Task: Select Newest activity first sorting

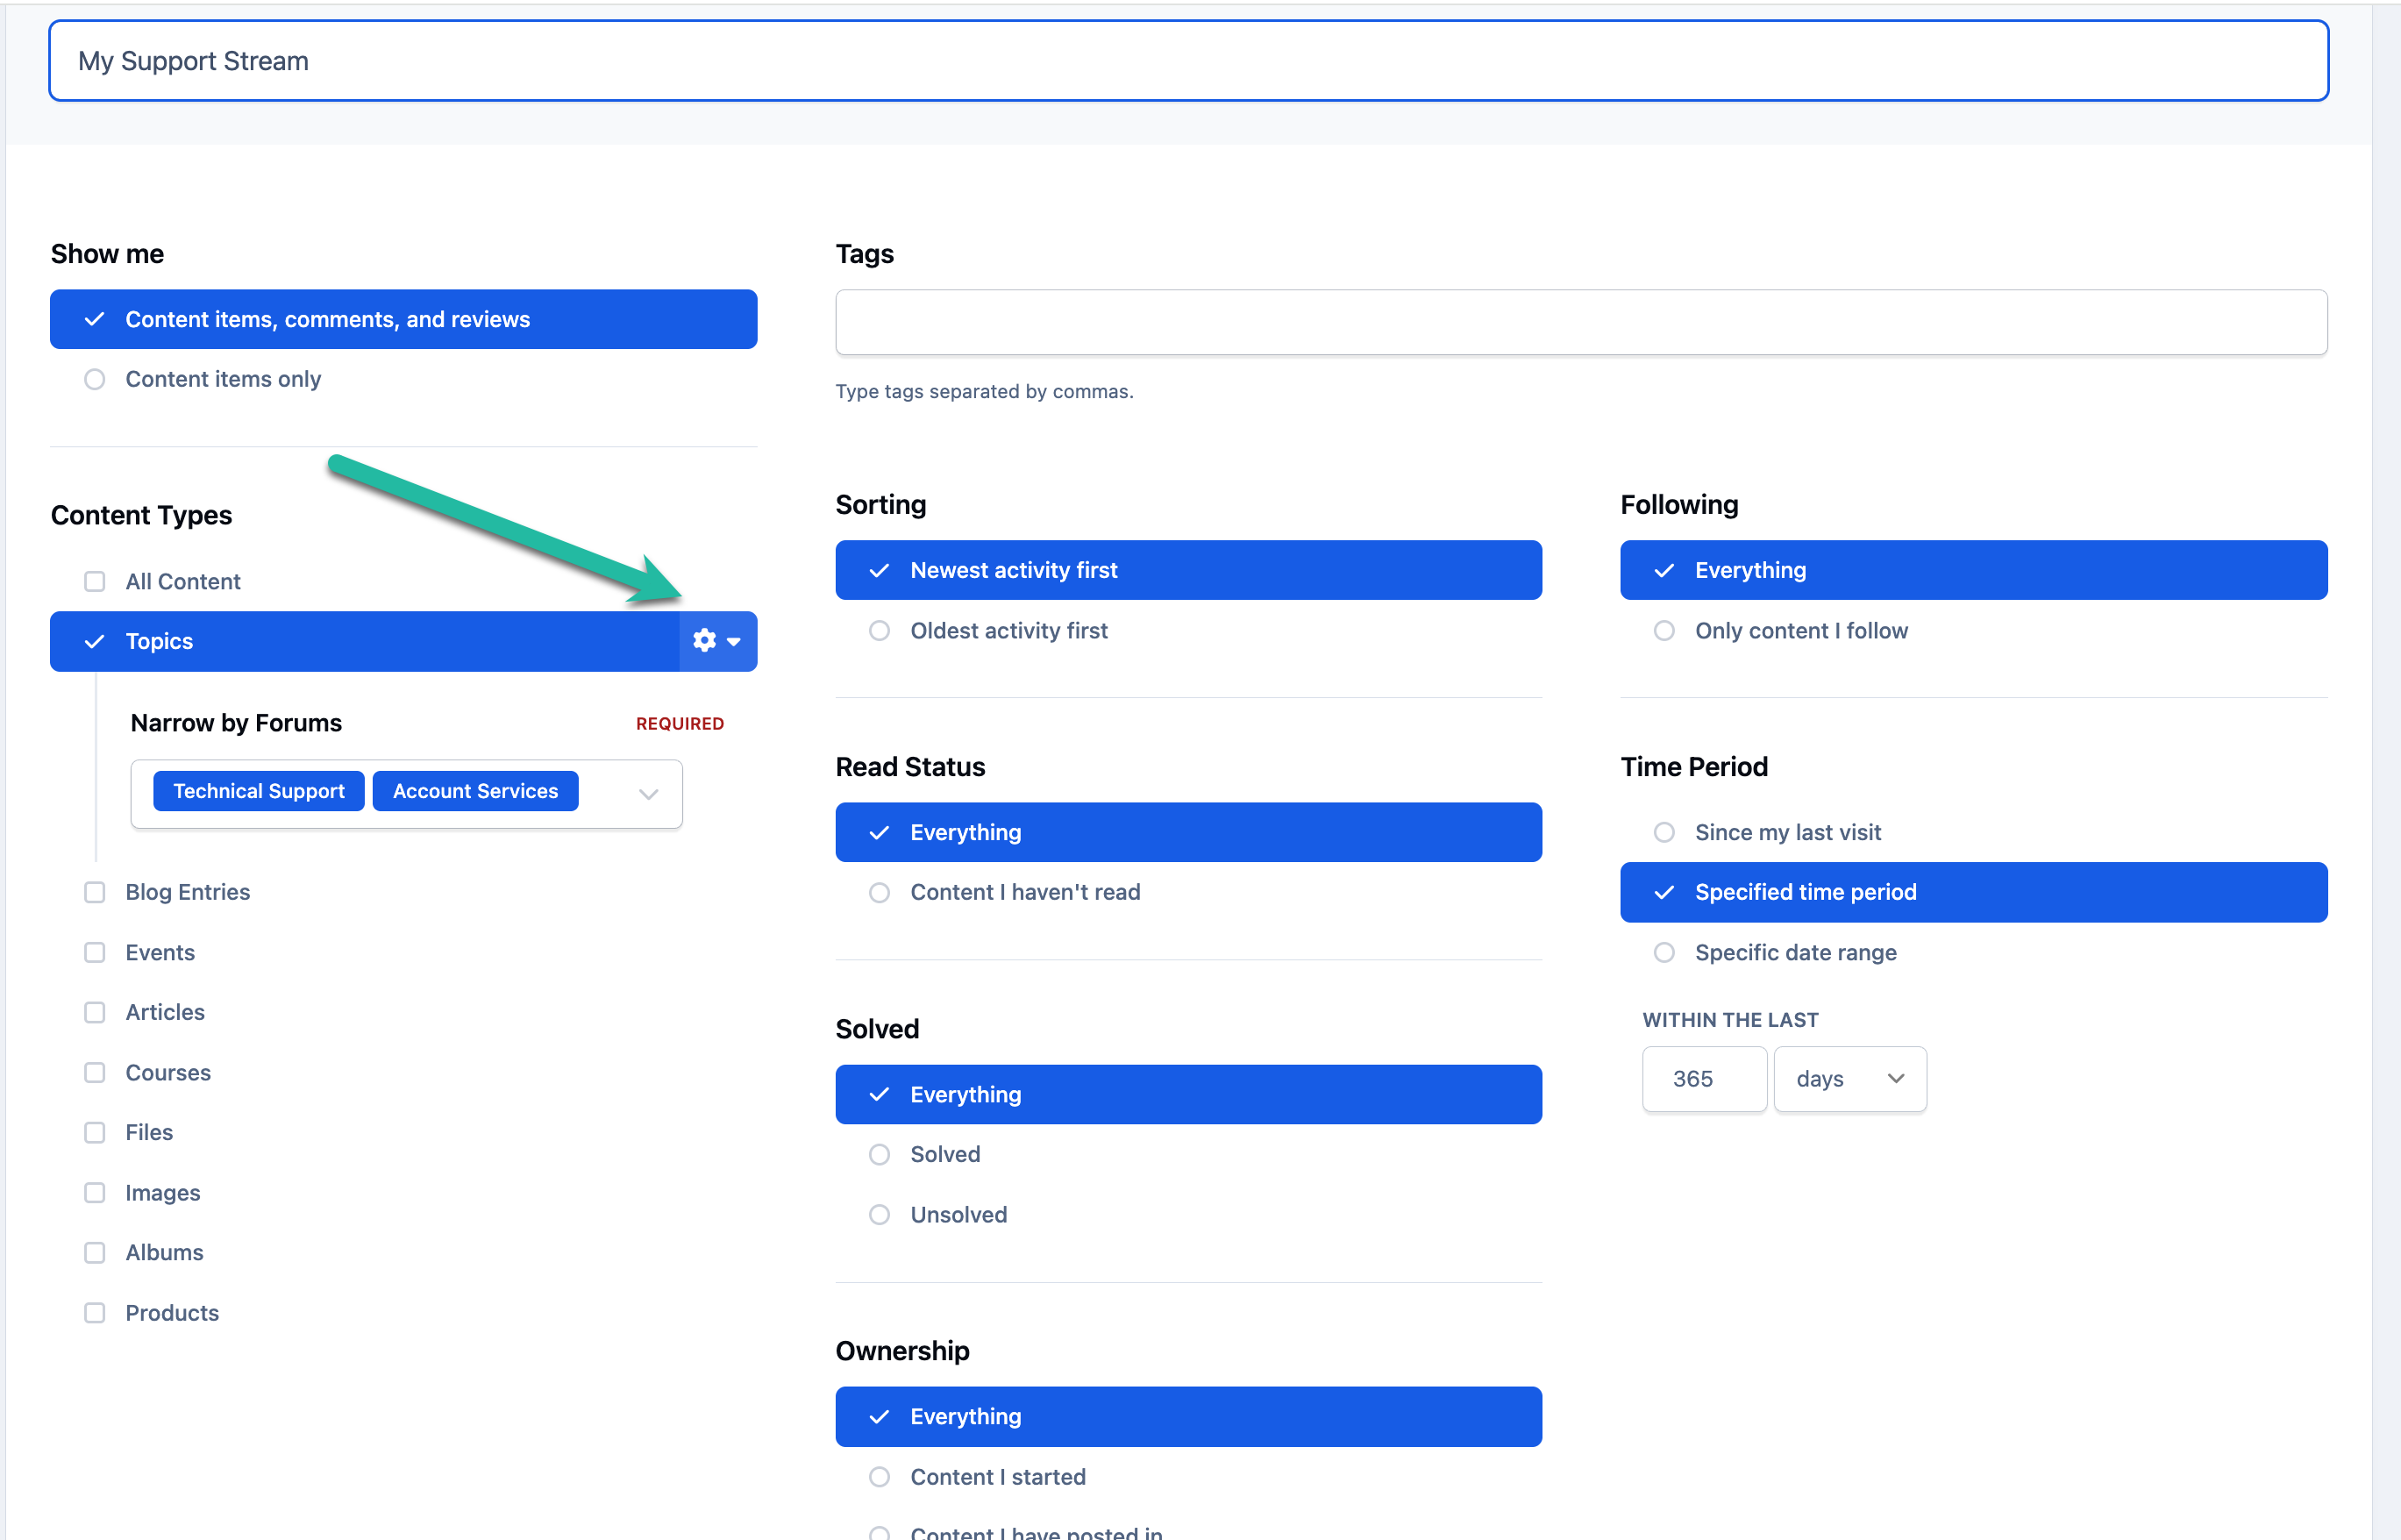Action: click(1188, 570)
